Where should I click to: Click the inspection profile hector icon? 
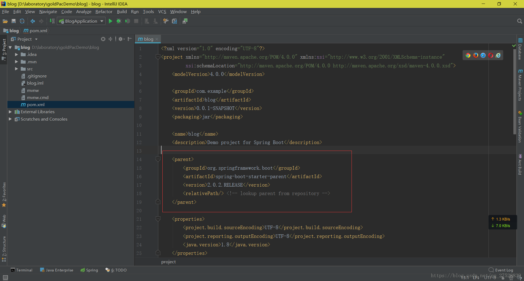(x=511, y=278)
